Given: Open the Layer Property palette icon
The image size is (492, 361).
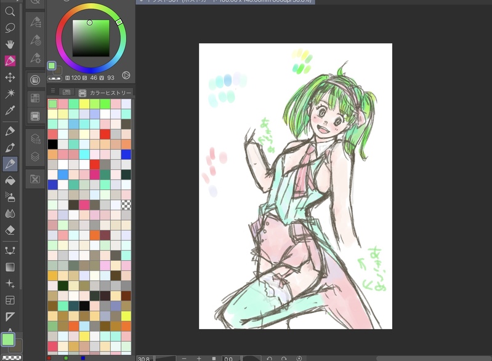Looking at the screenshot, I should (x=35, y=138).
